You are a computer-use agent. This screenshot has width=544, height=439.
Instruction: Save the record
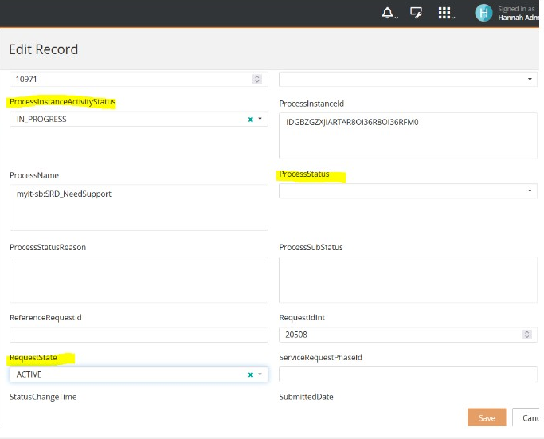pyautogui.click(x=487, y=417)
